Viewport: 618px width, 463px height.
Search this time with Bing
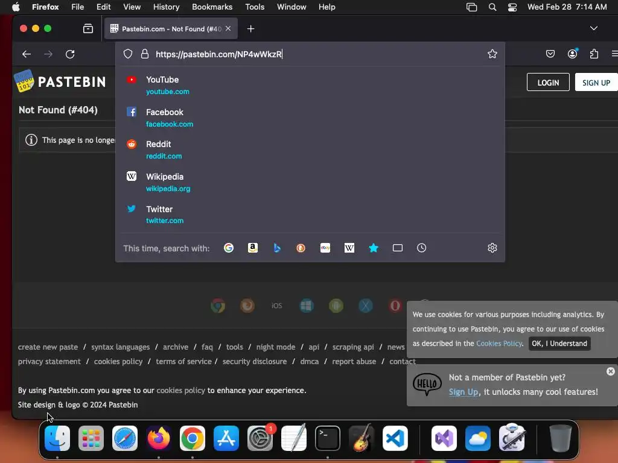click(x=276, y=248)
